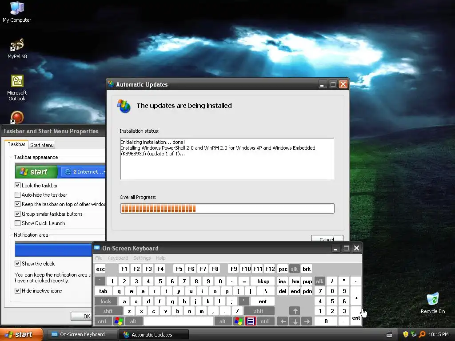
Task: Click the left alt key on keyboard
Action: click(133, 321)
